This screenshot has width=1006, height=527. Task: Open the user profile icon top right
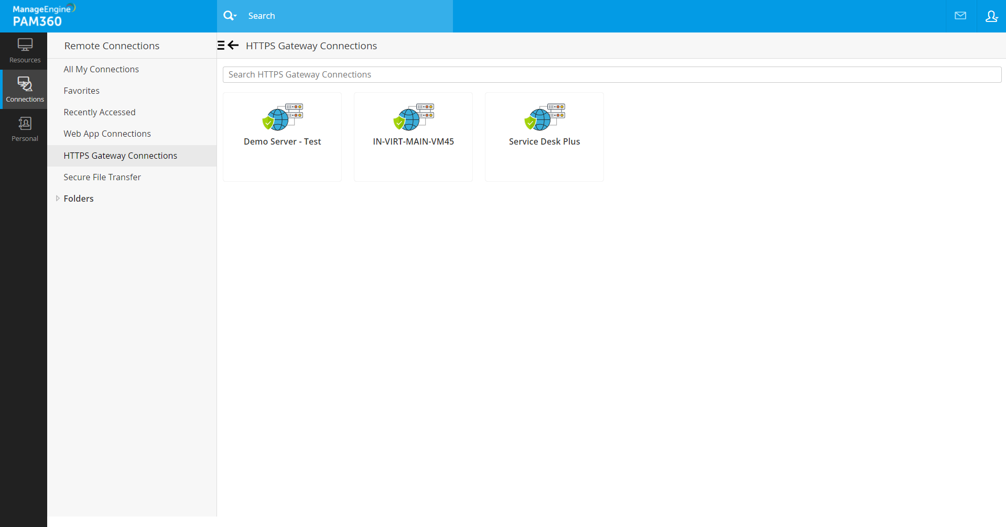click(x=991, y=16)
